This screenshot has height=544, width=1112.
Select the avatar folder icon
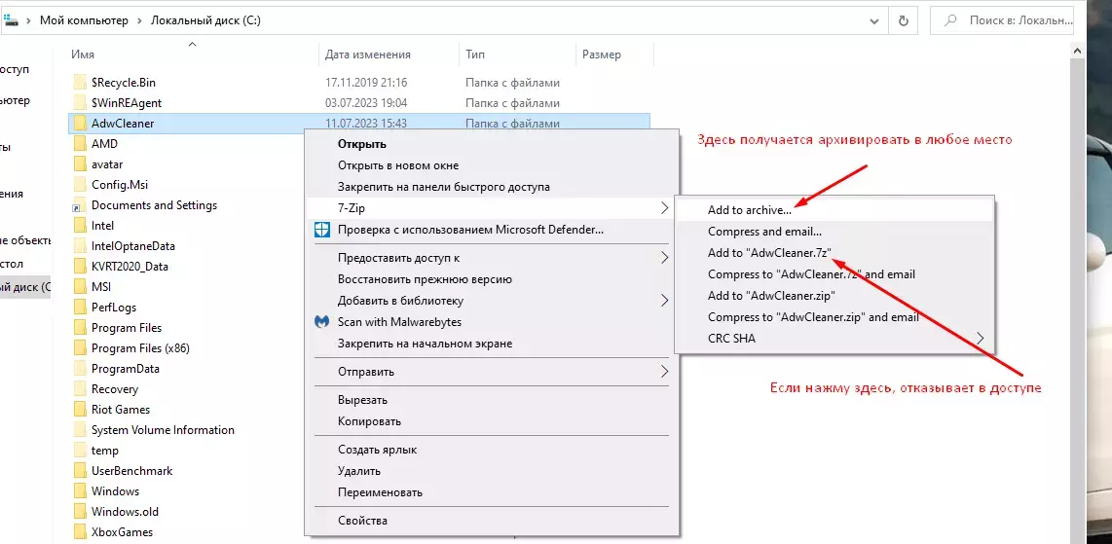pos(79,164)
